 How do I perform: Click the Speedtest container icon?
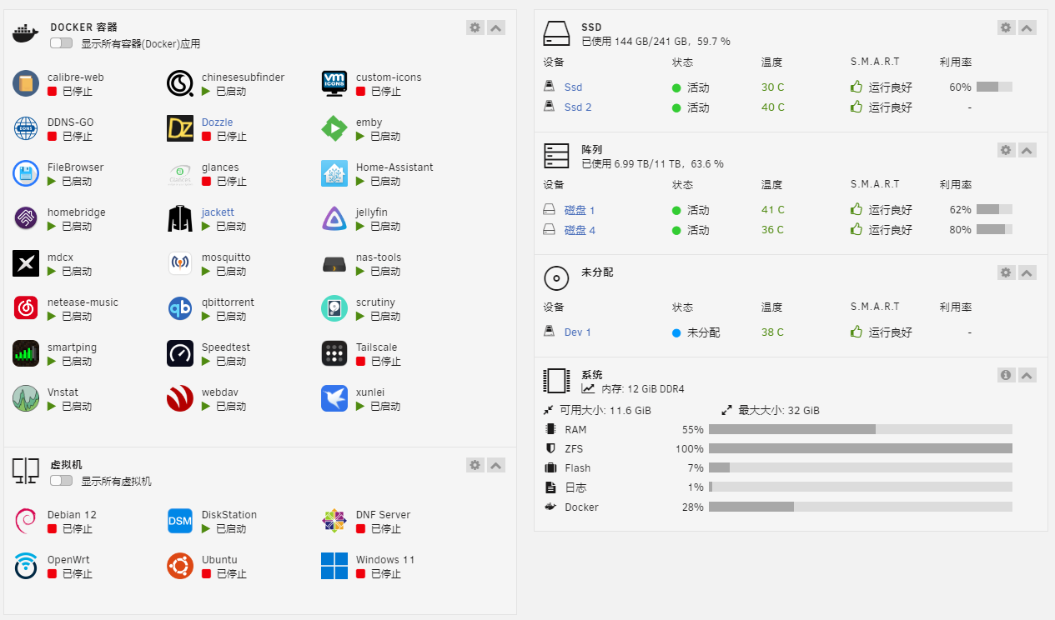(180, 353)
